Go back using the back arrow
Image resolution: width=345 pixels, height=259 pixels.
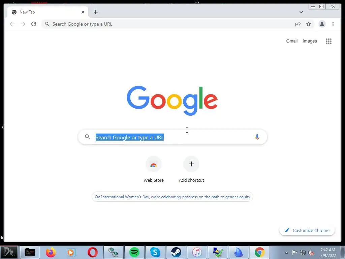[12, 24]
